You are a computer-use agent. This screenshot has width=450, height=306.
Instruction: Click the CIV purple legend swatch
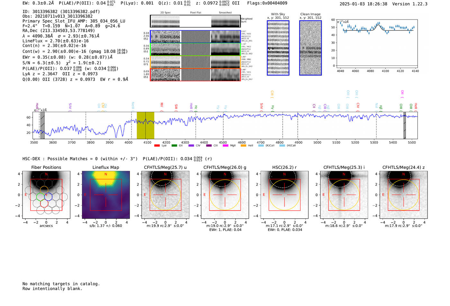191,146
